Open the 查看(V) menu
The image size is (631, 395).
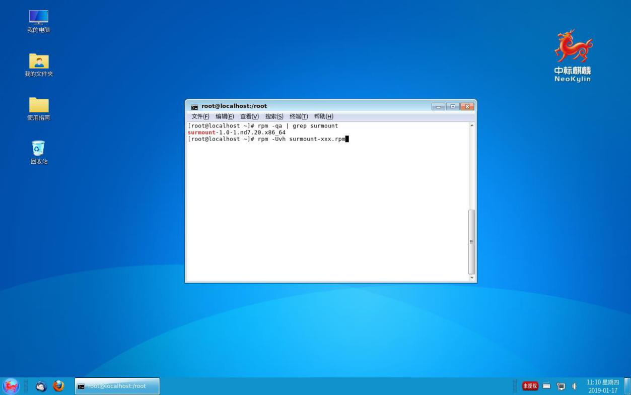pos(249,116)
